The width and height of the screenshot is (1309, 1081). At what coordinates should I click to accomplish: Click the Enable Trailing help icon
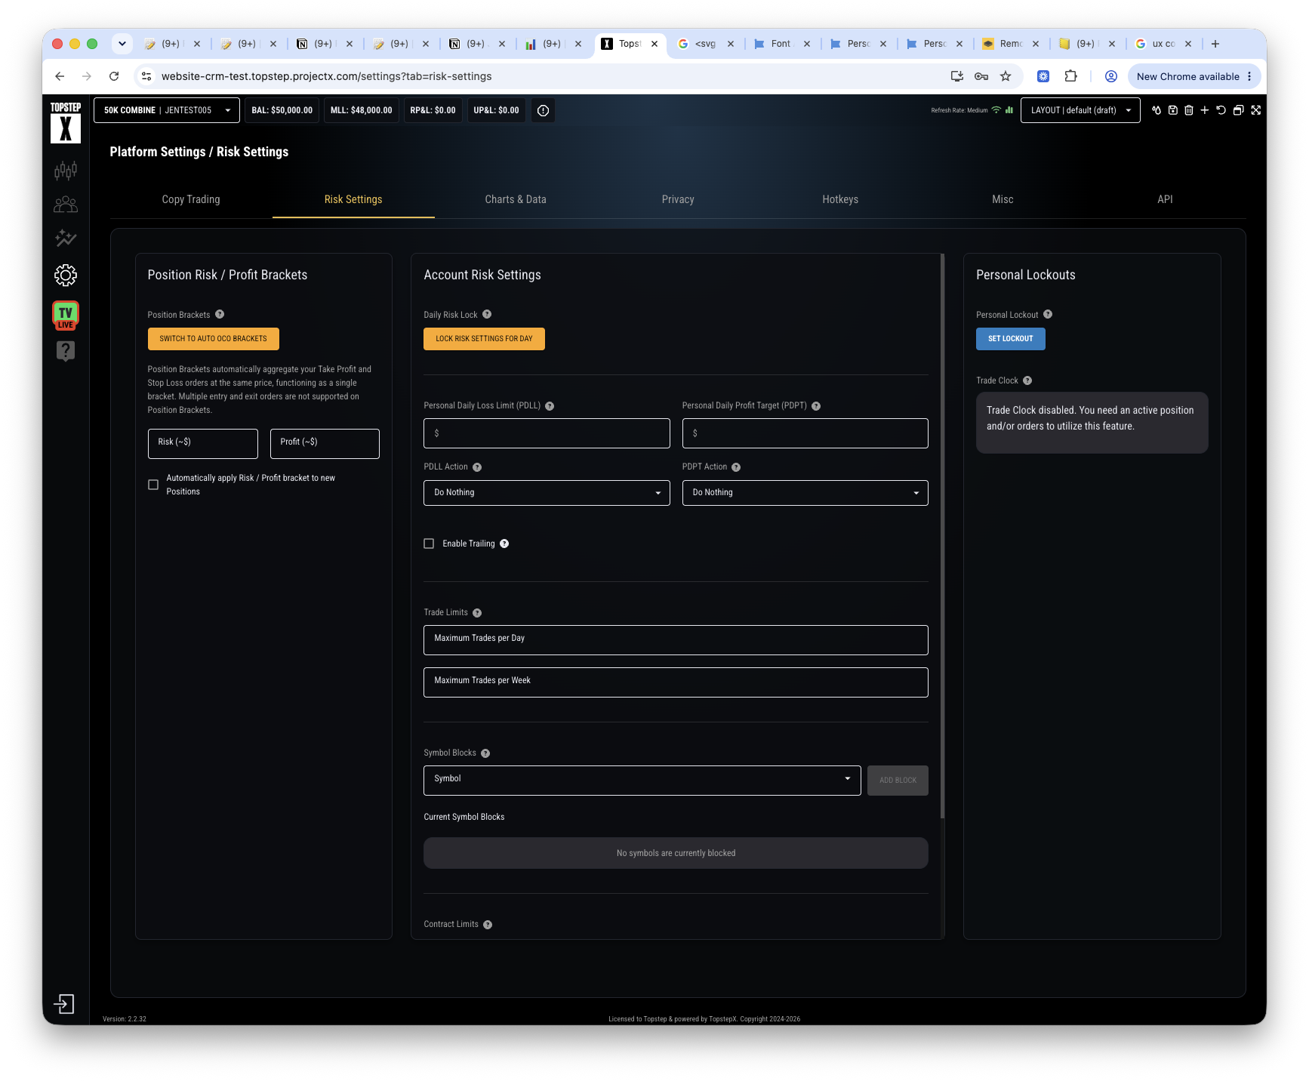pyautogui.click(x=504, y=544)
